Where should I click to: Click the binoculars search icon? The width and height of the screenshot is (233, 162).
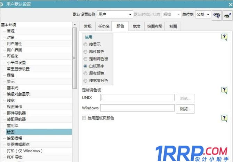pyautogui.click(x=217, y=15)
